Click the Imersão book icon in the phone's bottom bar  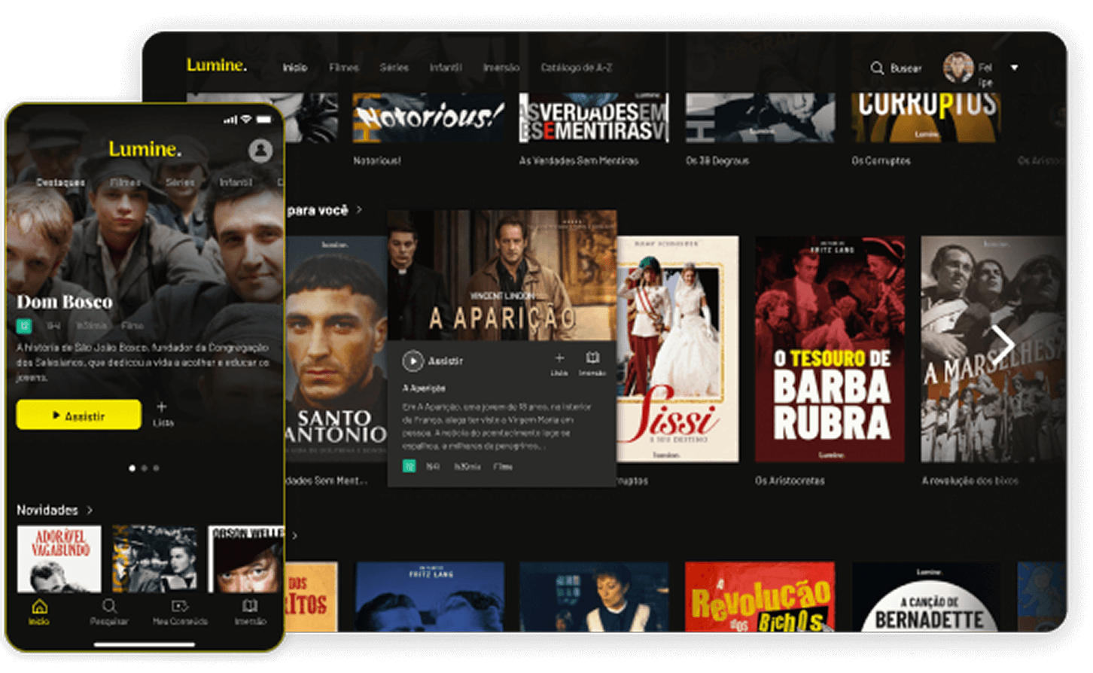pos(250,607)
